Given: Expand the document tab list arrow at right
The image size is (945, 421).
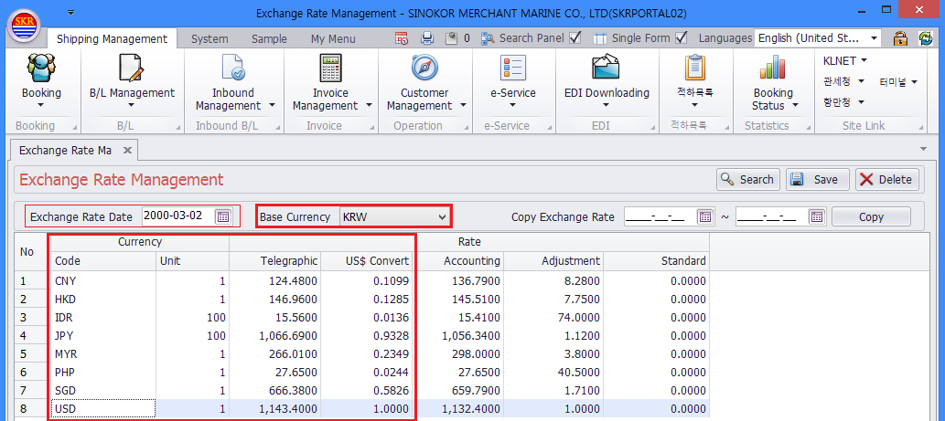Looking at the screenshot, I should pyautogui.click(x=923, y=149).
